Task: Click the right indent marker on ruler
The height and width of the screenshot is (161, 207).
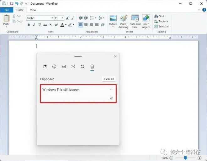Action: 170,38
